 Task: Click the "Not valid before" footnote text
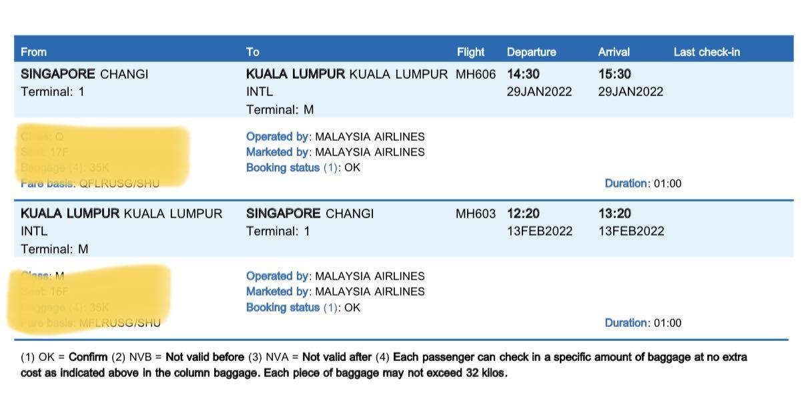point(205,358)
